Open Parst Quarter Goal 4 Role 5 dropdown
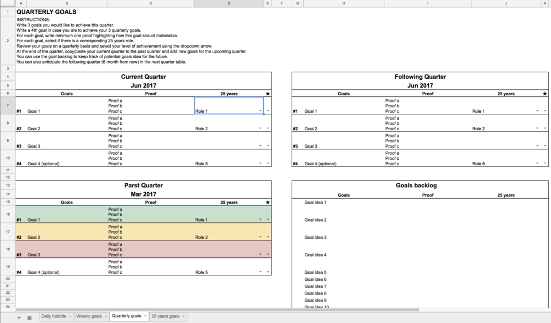The image size is (551, 323). tap(260, 272)
